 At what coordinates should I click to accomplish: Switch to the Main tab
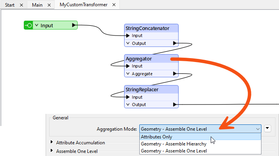[37, 5]
